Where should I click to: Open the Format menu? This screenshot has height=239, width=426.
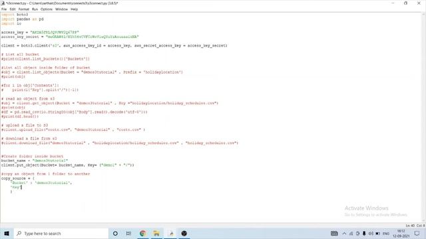[24, 9]
